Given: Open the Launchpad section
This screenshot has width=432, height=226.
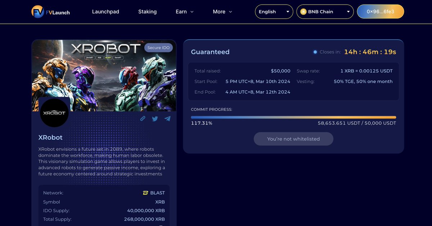Looking at the screenshot, I should coord(105,12).
